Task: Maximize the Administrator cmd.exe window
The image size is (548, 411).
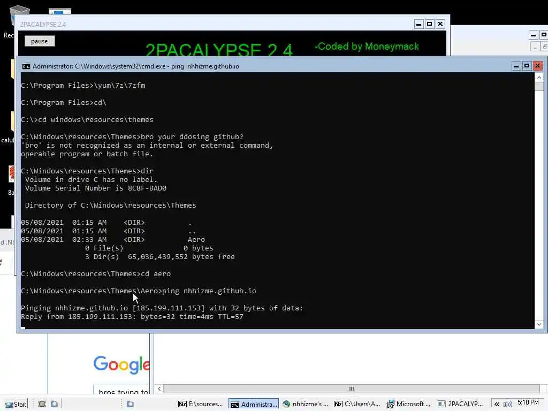Action: [527, 66]
